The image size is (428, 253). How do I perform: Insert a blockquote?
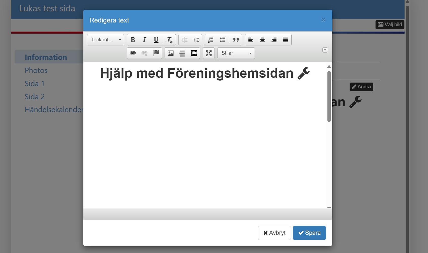[x=236, y=40]
